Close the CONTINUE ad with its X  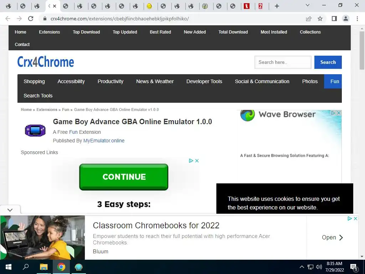point(197,161)
